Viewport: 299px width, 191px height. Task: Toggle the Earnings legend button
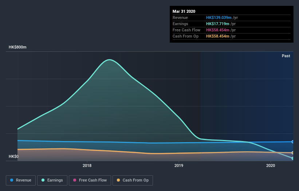pyautogui.click(x=52, y=180)
